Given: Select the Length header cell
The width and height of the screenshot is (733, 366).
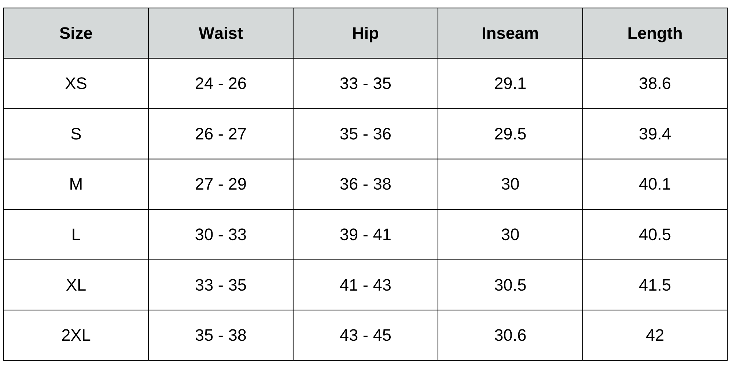Looking at the screenshot, I should [x=655, y=33].
